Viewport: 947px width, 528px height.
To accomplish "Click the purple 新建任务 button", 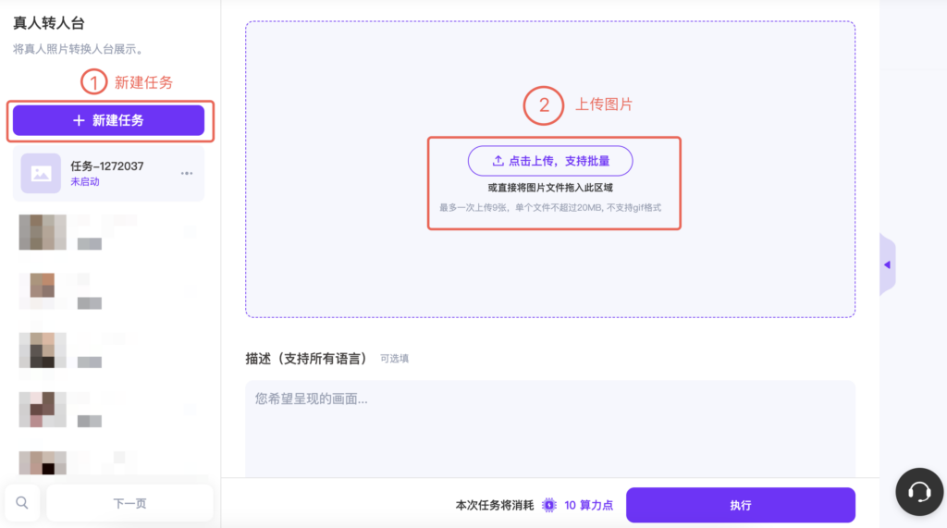I will point(108,120).
